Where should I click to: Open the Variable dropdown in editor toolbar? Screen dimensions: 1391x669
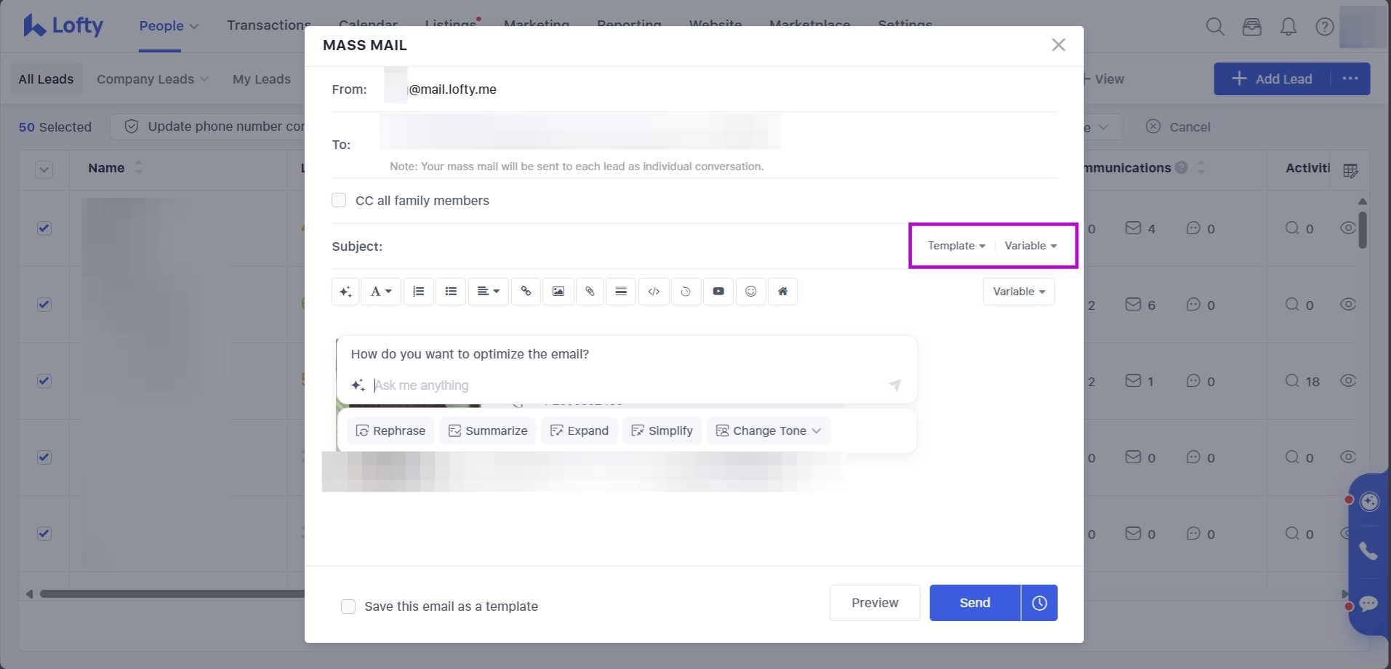pos(1018,292)
